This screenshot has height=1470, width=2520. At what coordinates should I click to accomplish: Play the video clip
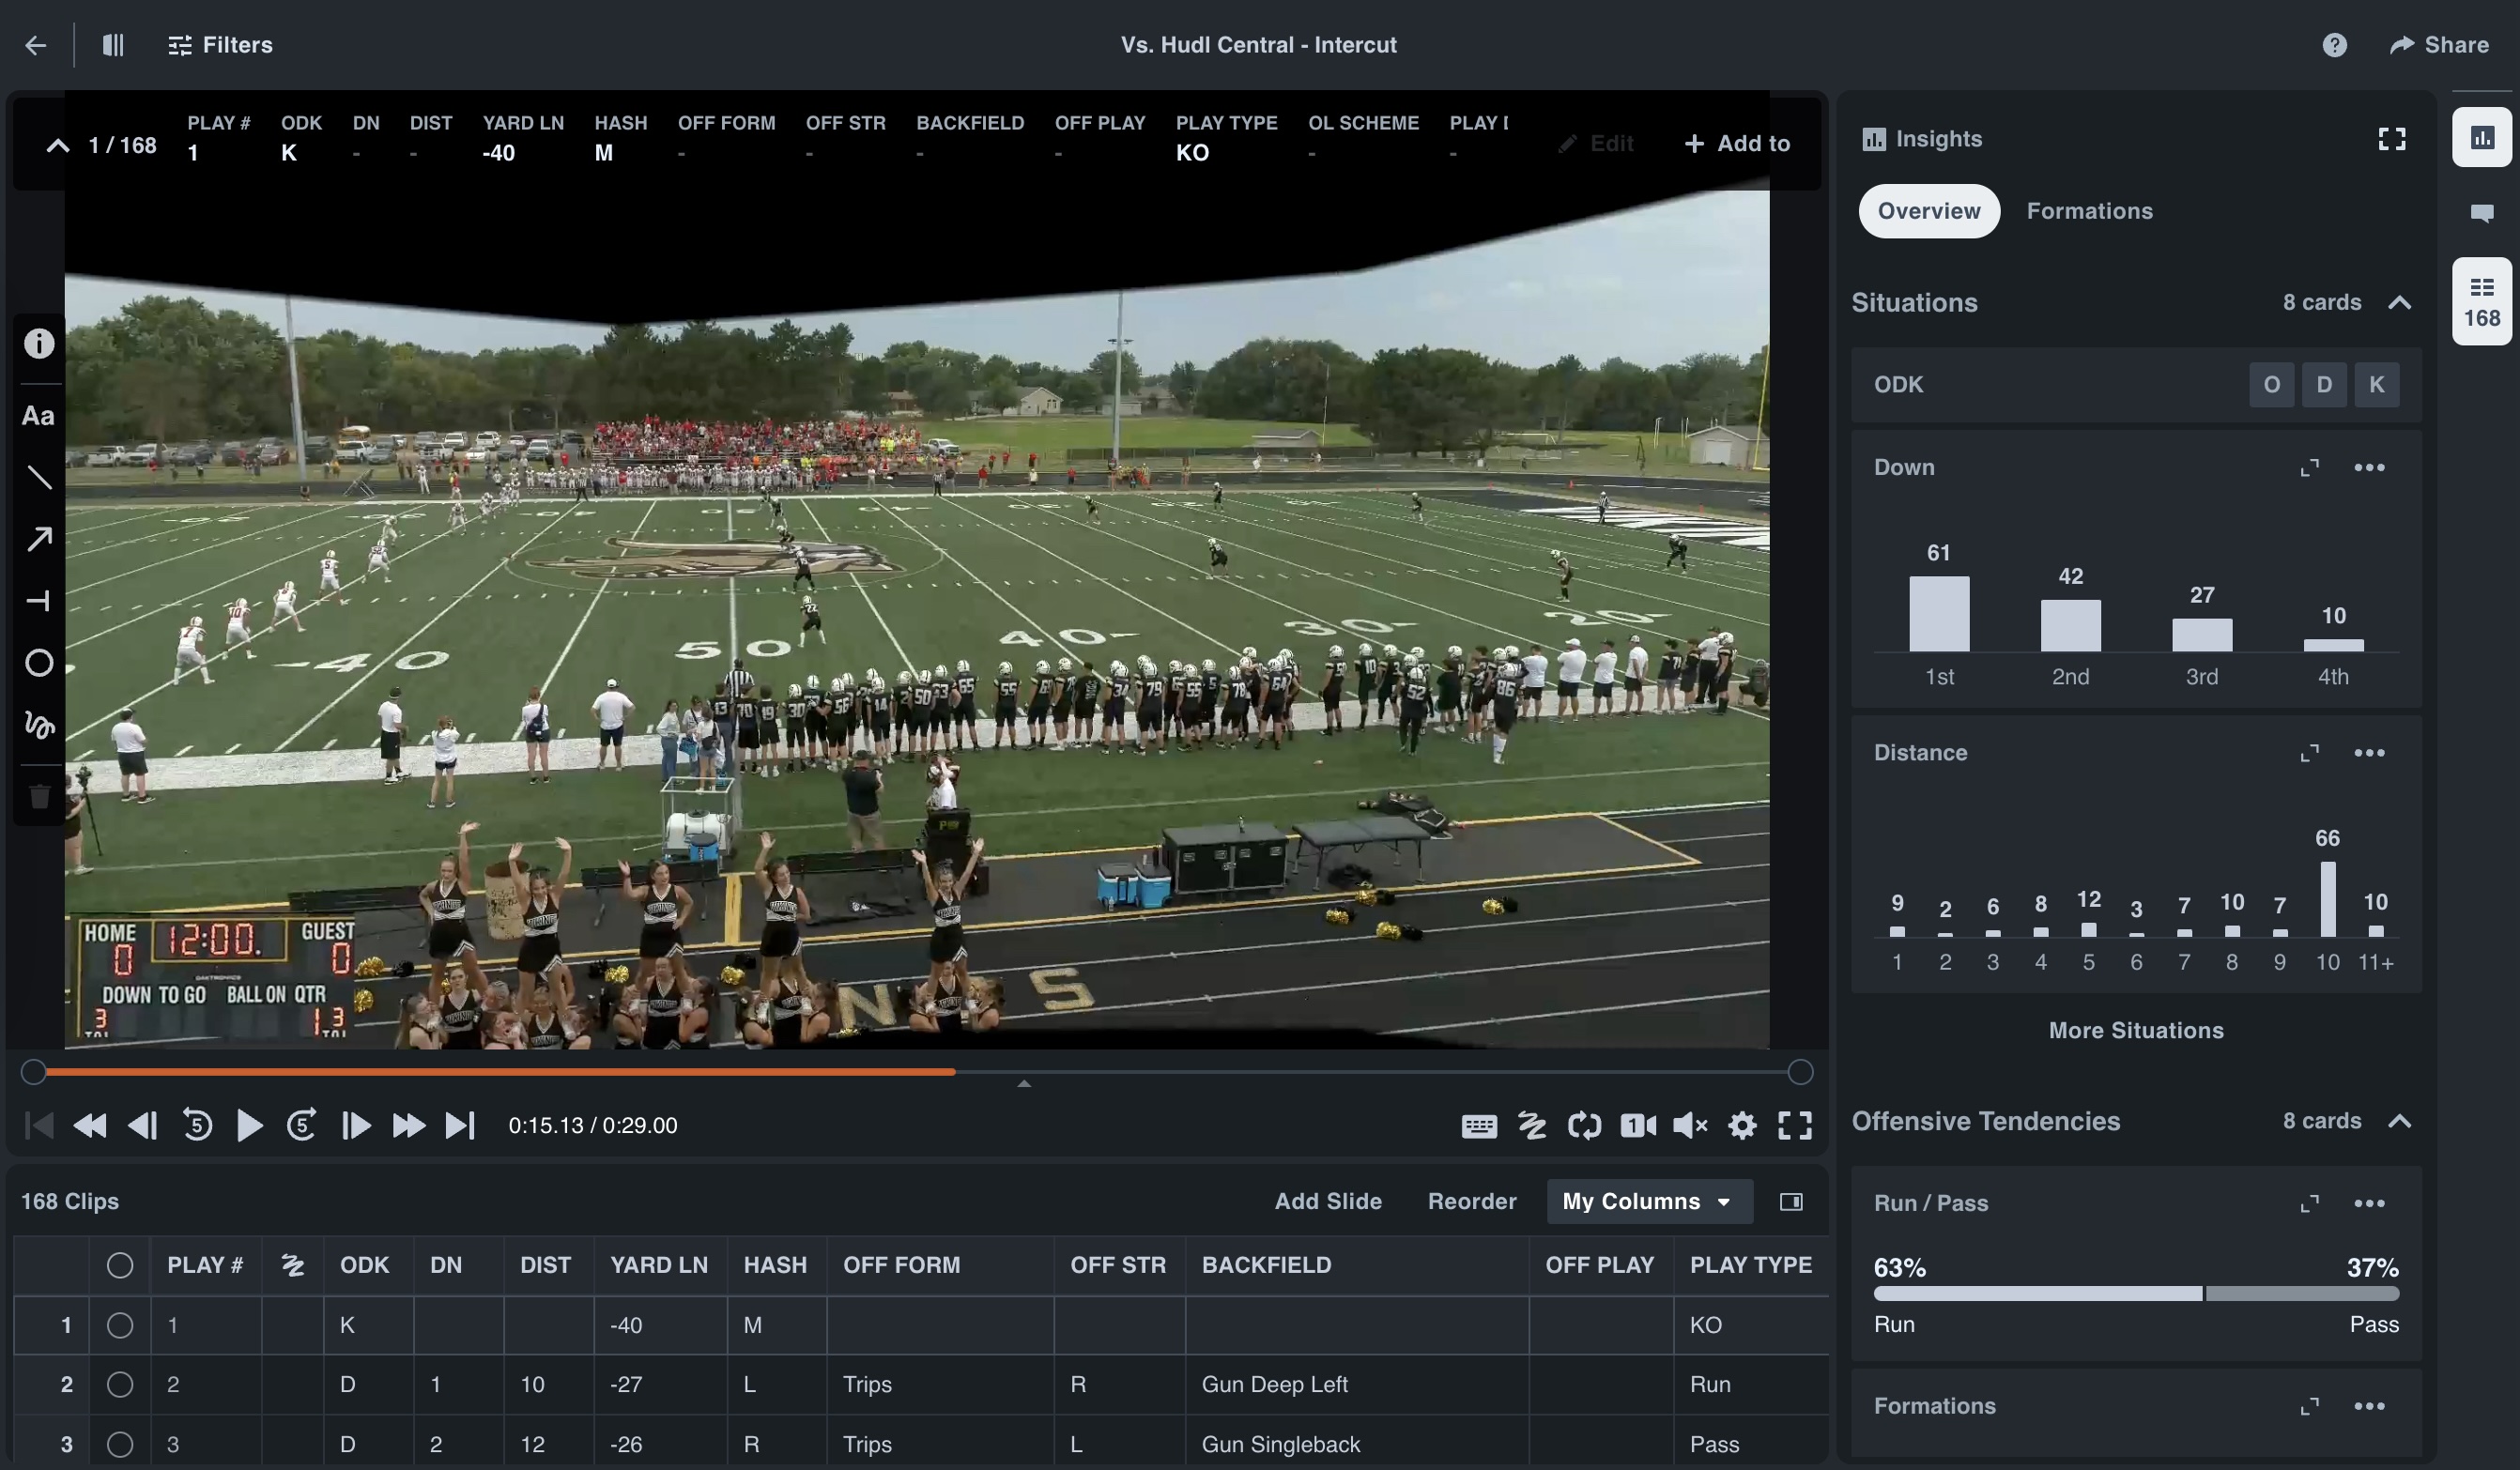coord(249,1126)
